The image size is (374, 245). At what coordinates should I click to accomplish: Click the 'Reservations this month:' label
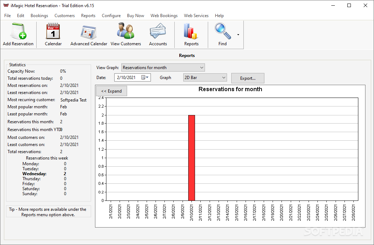coord(31,122)
